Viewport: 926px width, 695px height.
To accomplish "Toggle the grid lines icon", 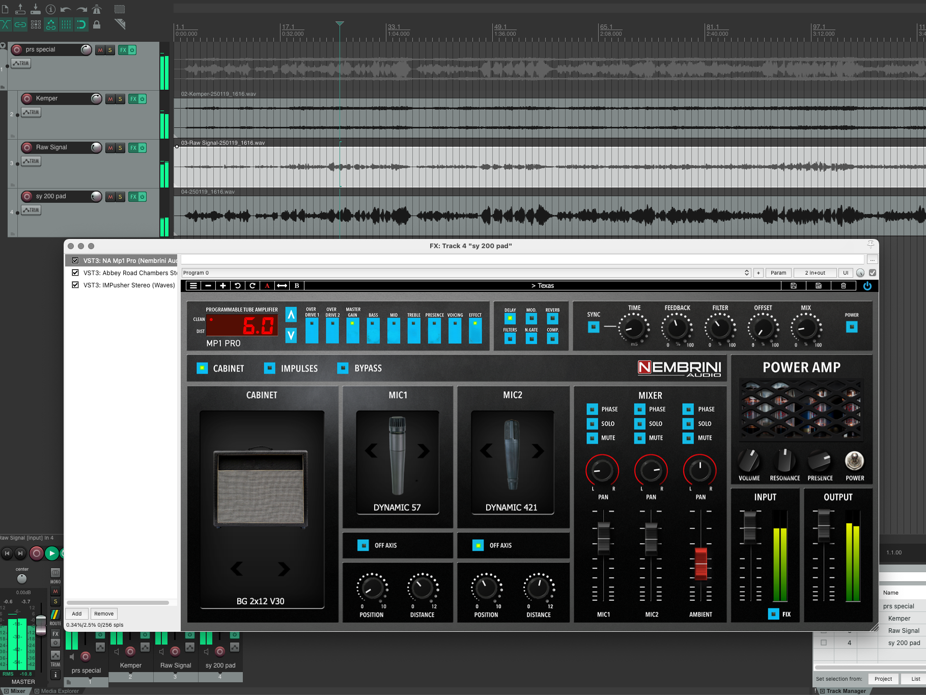I will coord(66,24).
